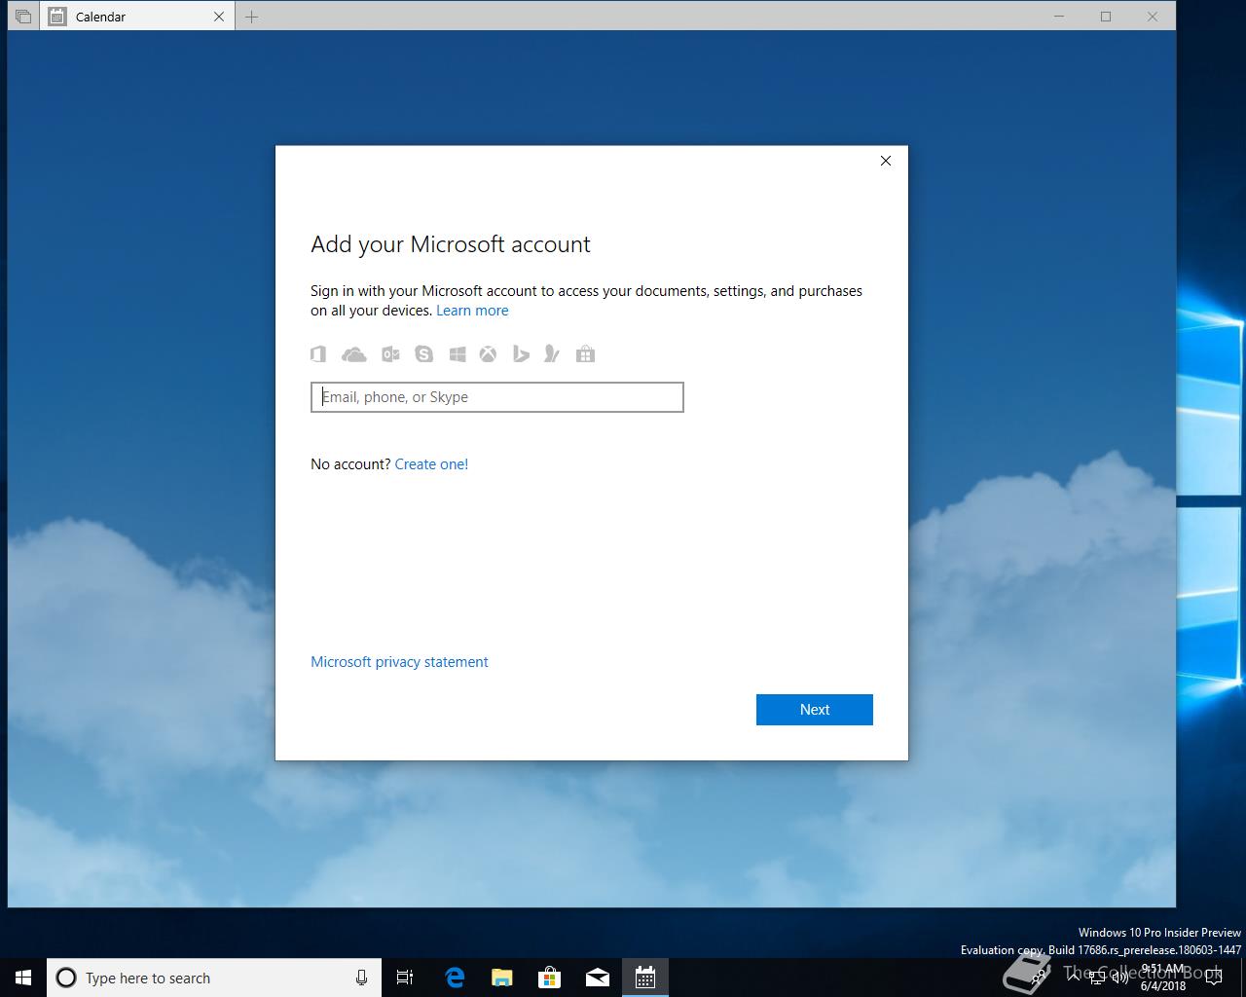Close the Calendar window
Screen dimensions: 1246x997
pos(1153,17)
